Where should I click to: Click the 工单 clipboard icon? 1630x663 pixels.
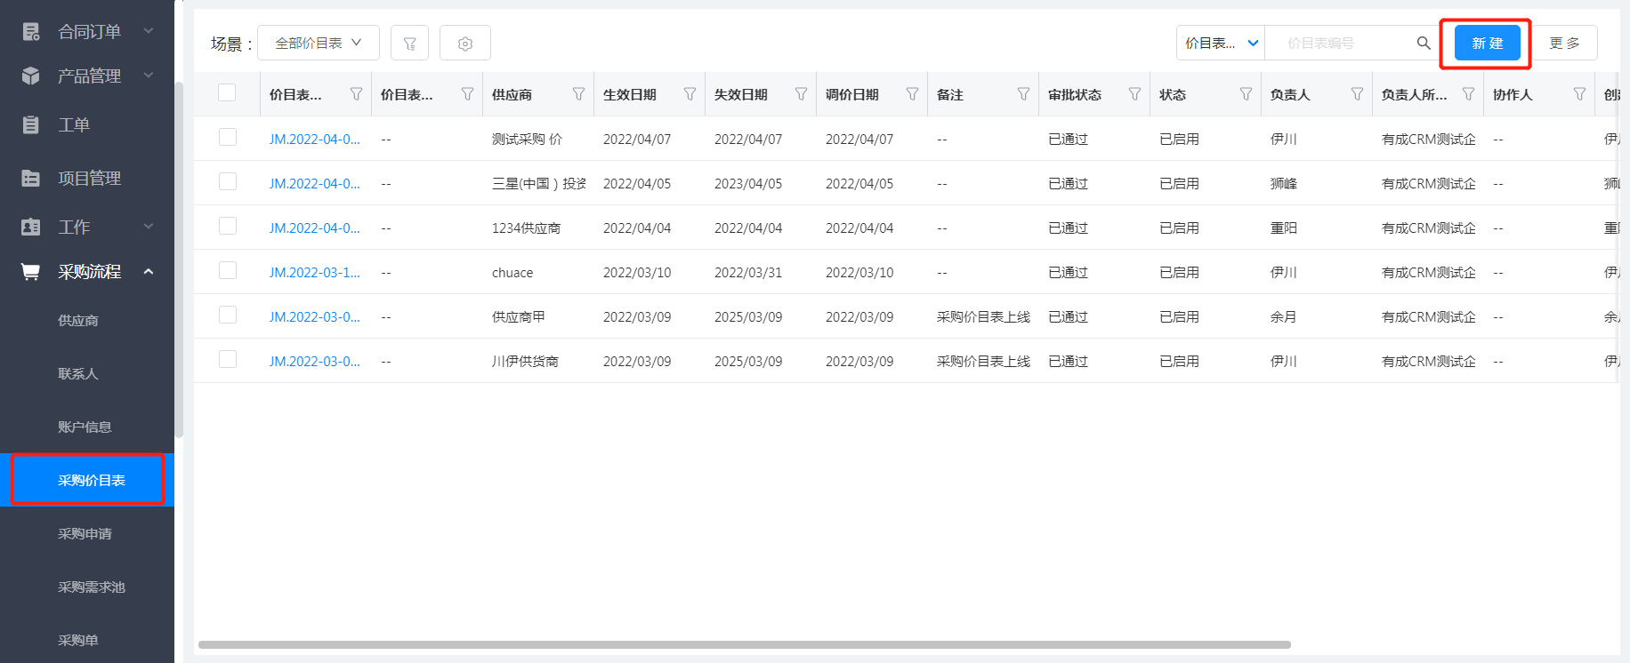tap(31, 125)
